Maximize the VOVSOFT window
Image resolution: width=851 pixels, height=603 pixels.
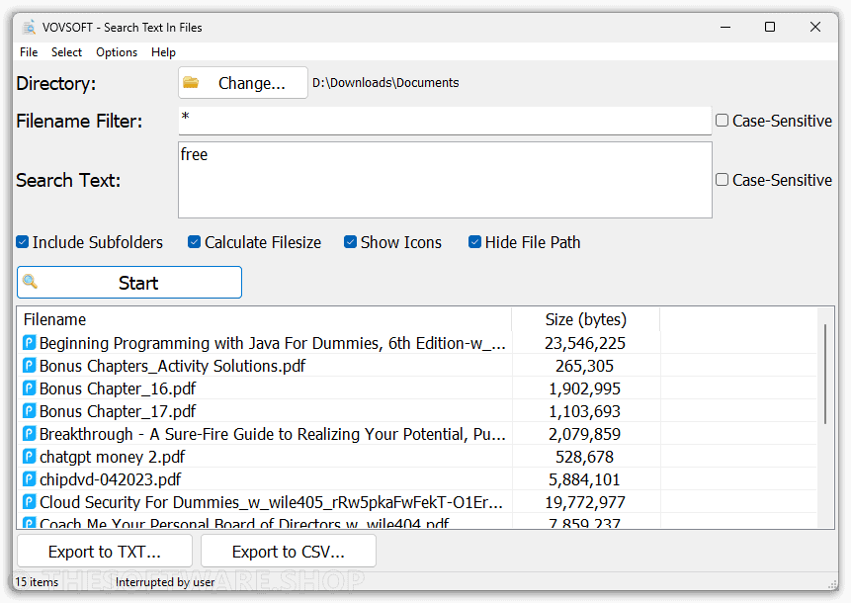[x=770, y=27]
